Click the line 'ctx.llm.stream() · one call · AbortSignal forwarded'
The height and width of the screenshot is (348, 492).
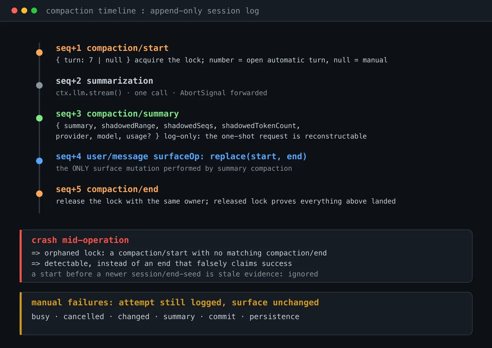[x=161, y=93]
